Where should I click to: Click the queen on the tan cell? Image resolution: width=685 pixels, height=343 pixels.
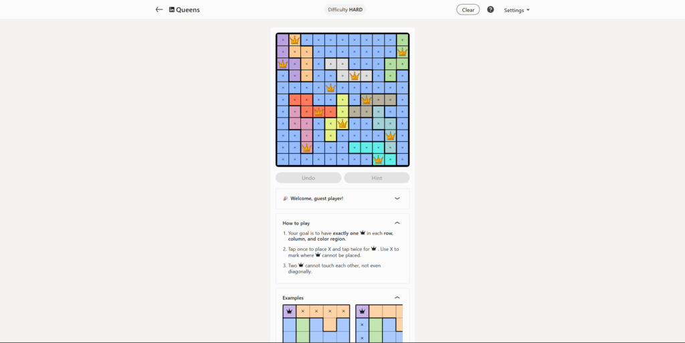coord(366,100)
